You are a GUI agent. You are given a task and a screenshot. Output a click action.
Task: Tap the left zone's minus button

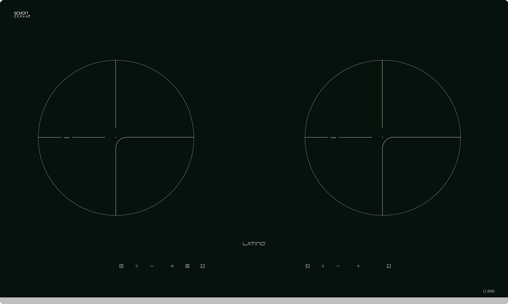(152, 266)
